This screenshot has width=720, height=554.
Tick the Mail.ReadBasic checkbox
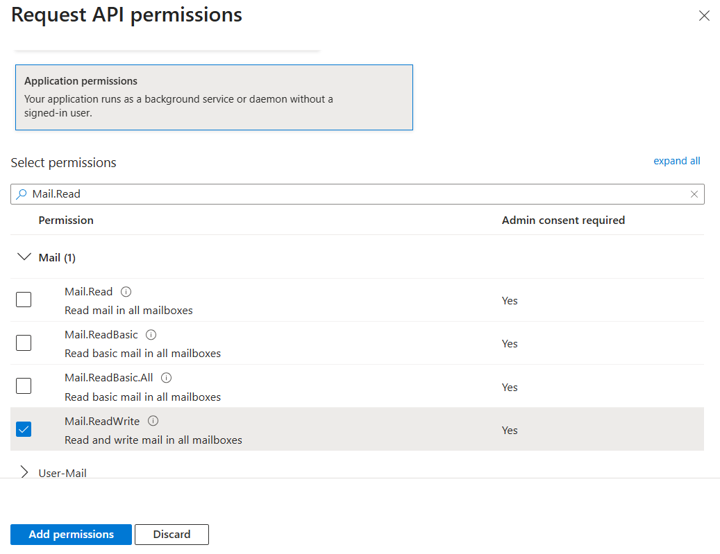click(x=24, y=343)
